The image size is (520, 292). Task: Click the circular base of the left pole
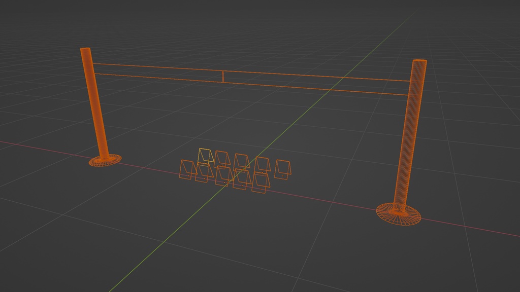tap(103, 161)
